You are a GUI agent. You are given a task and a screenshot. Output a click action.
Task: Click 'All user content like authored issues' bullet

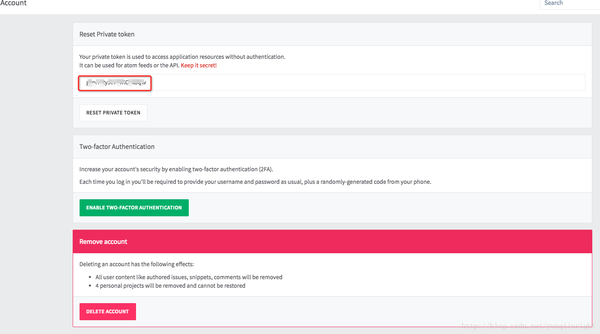coord(189,277)
